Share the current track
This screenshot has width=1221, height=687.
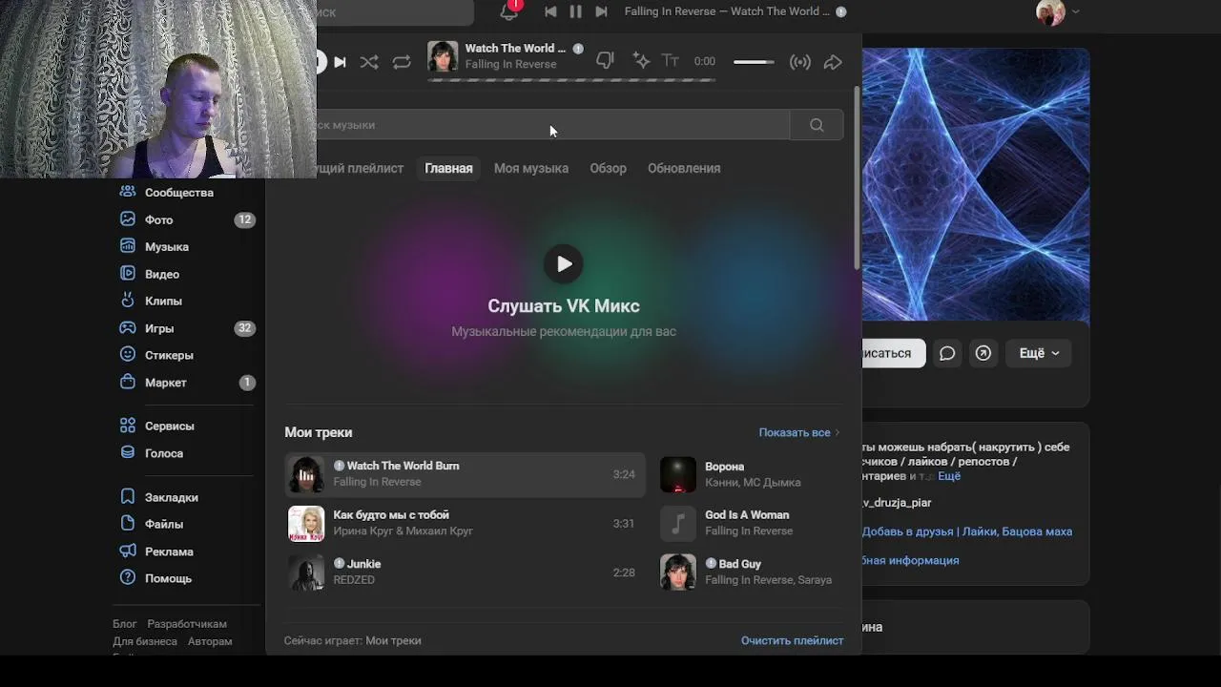point(833,62)
